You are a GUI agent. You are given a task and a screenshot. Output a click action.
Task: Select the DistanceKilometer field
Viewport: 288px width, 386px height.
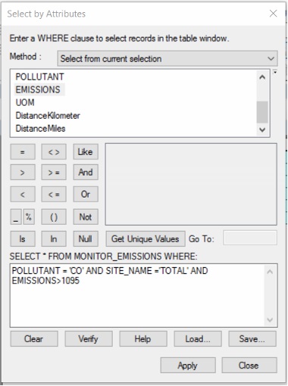[x=48, y=116]
